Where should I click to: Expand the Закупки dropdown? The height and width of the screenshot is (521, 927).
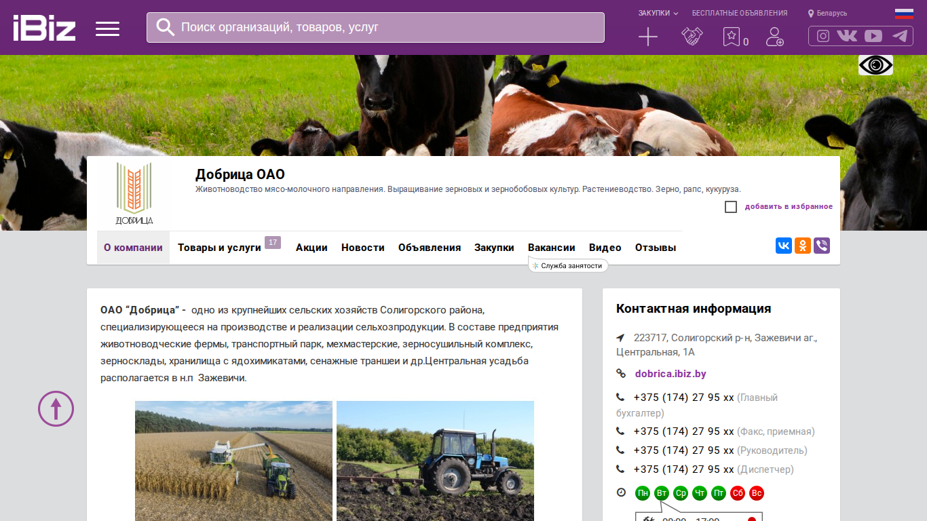[658, 13]
